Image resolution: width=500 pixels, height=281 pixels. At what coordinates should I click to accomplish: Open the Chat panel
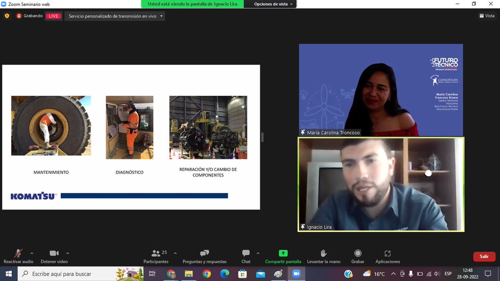[246, 256]
